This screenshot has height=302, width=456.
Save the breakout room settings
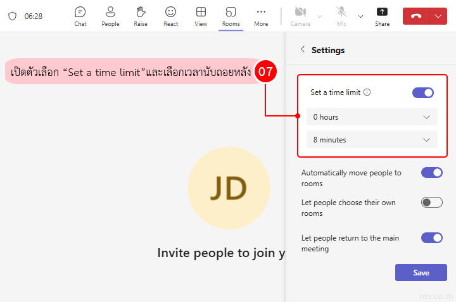tap(421, 273)
